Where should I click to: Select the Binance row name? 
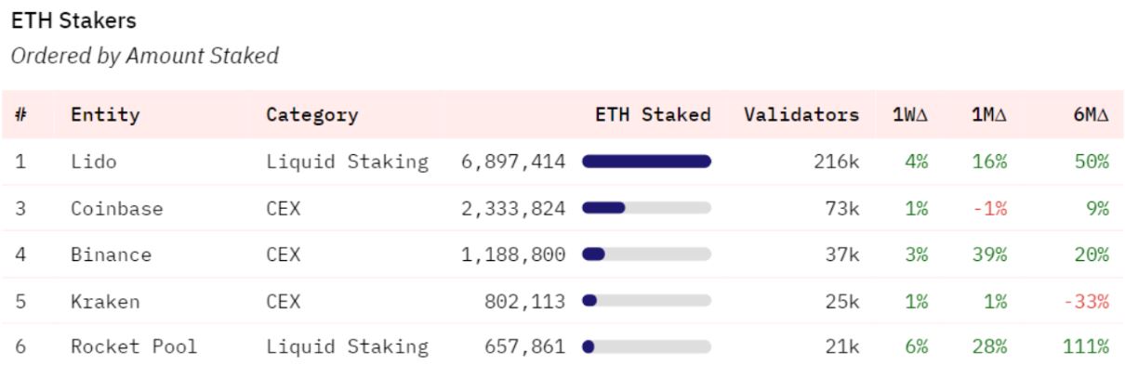point(111,254)
